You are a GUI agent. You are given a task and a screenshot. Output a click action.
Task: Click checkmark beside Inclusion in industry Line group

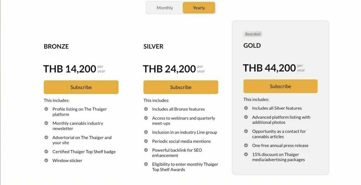tap(146, 132)
